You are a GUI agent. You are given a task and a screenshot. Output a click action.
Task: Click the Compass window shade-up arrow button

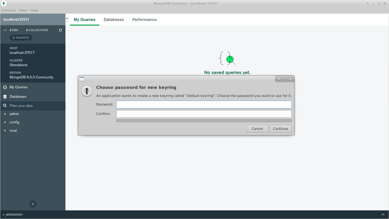(x=368, y=3)
